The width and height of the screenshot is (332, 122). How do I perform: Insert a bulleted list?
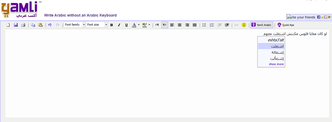(x=204, y=25)
